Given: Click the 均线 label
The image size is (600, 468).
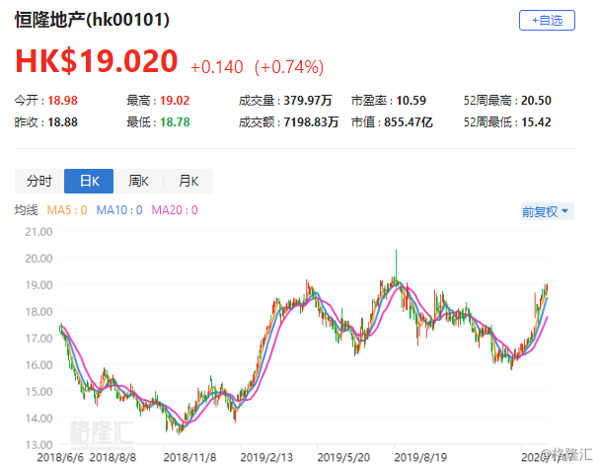Looking at the screenshot, I should tap(27, 210).
